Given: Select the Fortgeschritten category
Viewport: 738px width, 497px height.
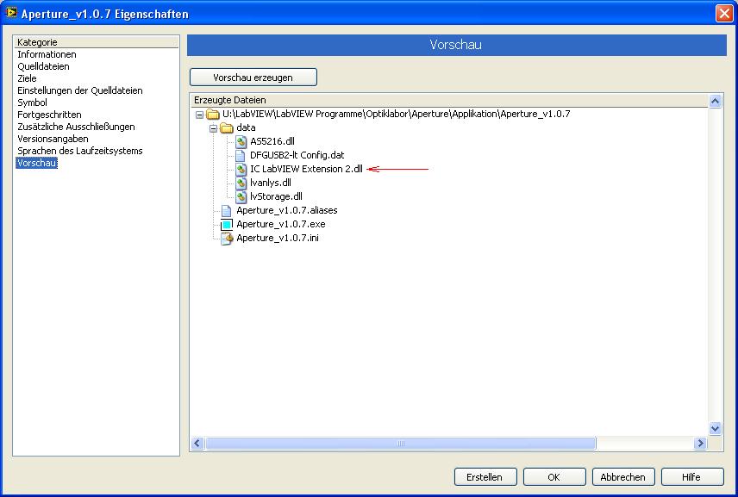Looking at the screenshot, I should [49, 115].
